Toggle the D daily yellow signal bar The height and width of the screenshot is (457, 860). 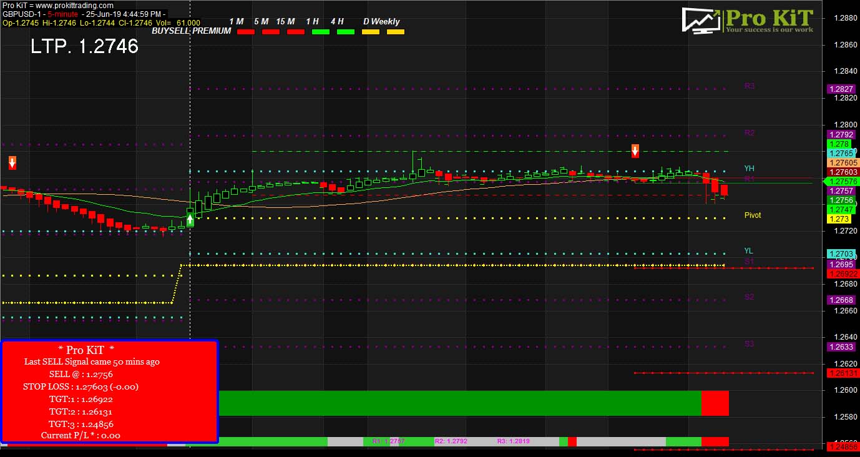point(371,31)
